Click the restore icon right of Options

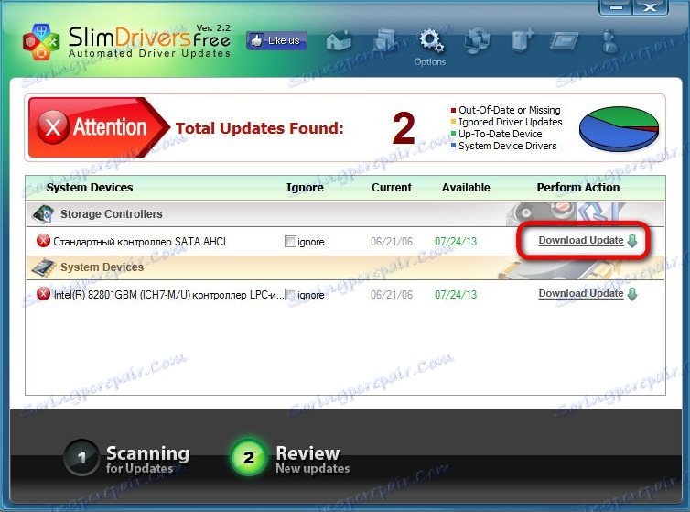(477, 41)
